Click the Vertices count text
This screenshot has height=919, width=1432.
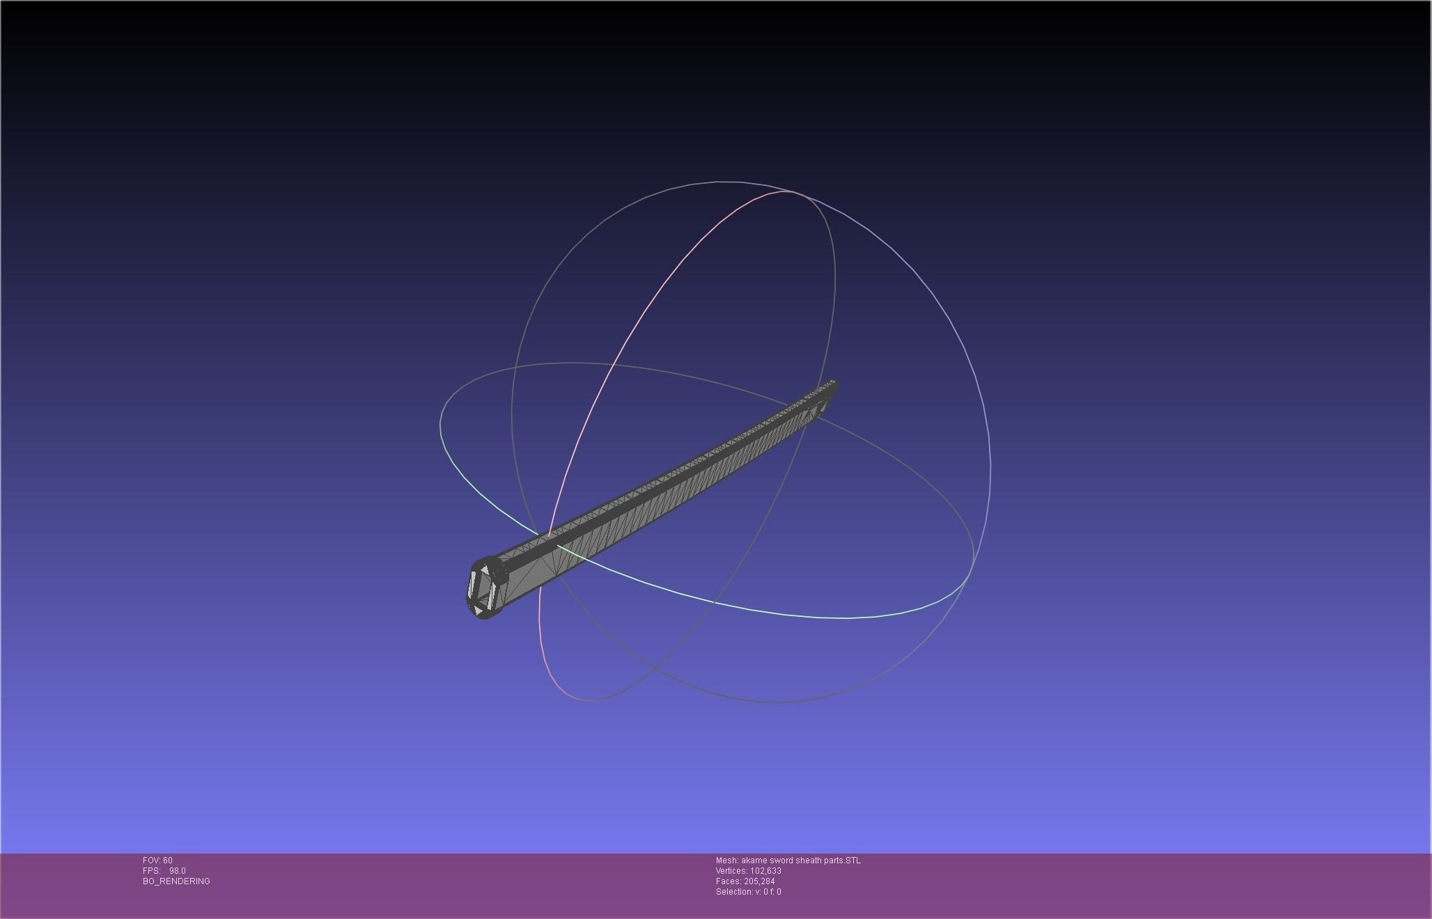[x=748, y=871]
